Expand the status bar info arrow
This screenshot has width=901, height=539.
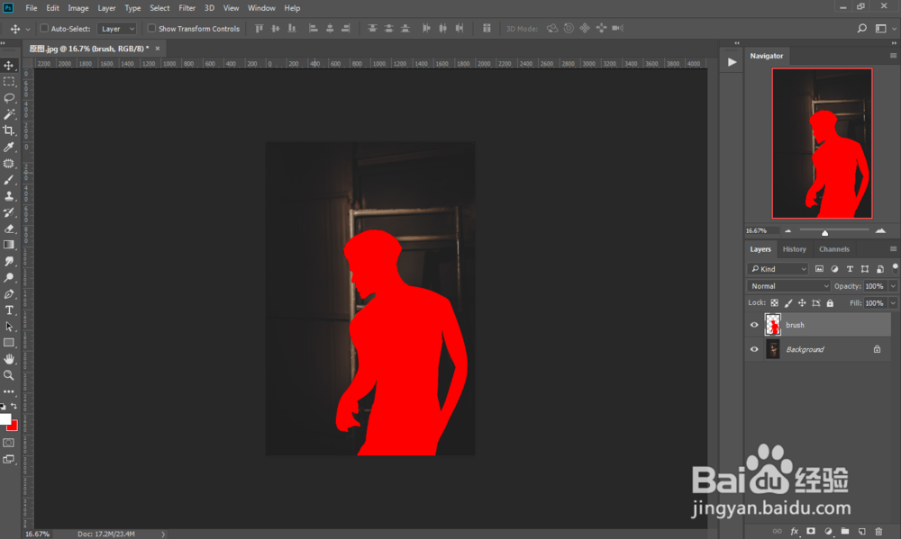coord(163,534)
